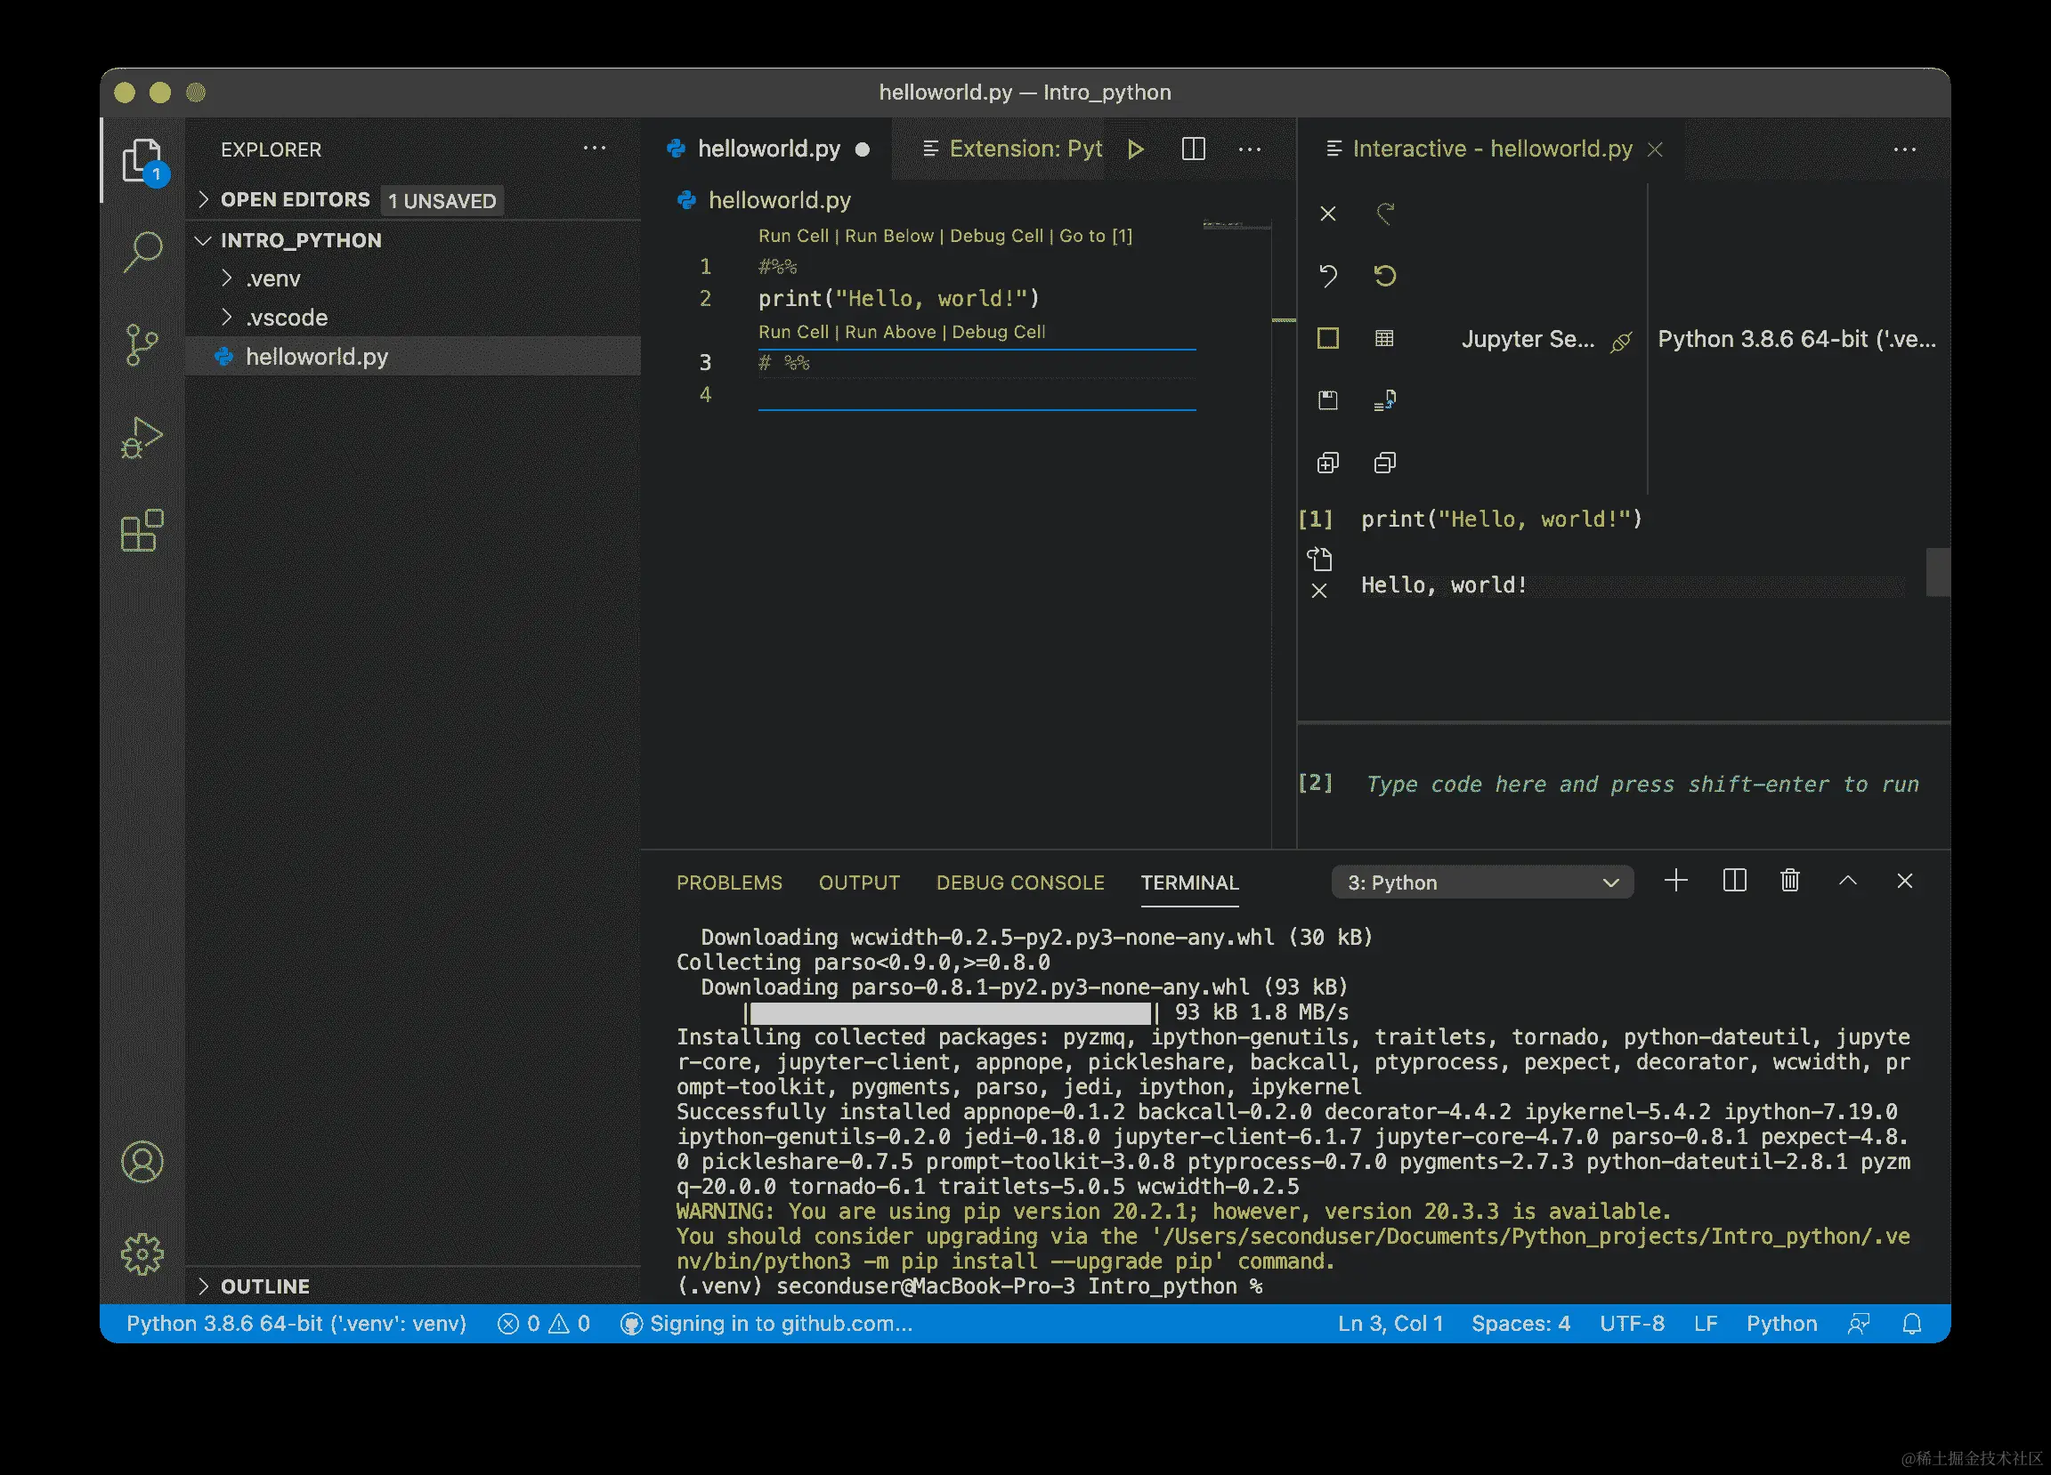The height and width of the screenshot is (1475, 2051).
Task: Click the Split Editor icon
Action: [1193, 149]
